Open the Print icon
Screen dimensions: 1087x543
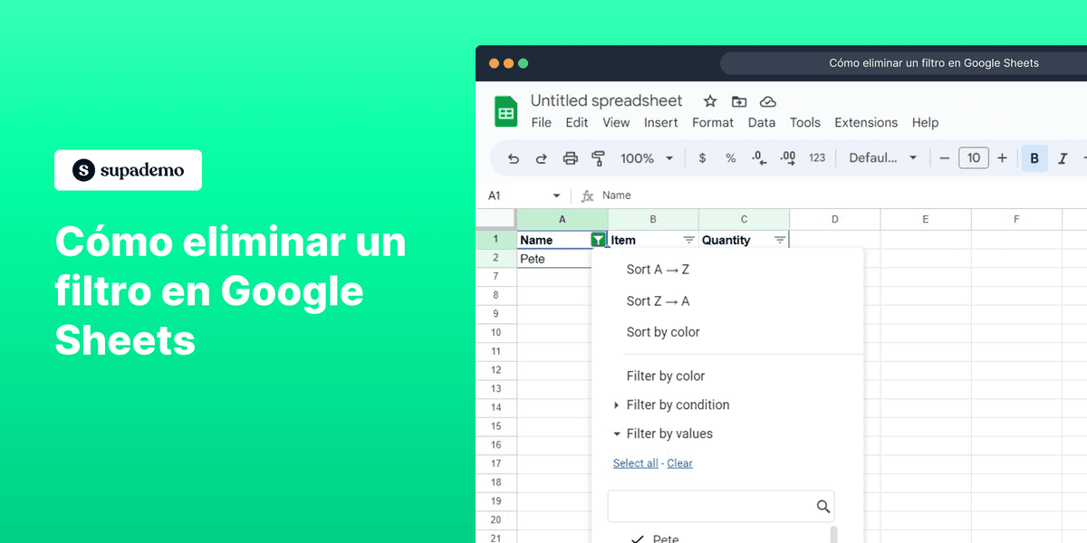coord(570,157)
